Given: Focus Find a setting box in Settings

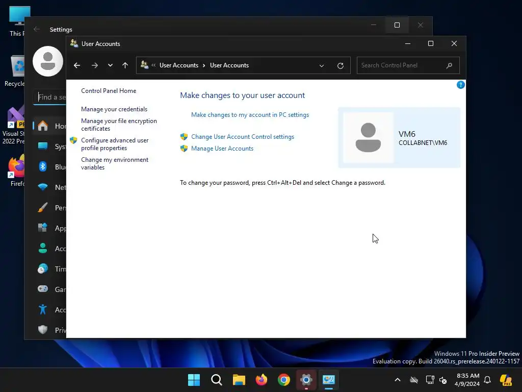Looking at the screenshot, I should (x=49, y=97).
